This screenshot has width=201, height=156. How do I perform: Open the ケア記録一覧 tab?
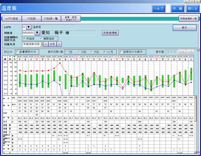tap(51, 19)
